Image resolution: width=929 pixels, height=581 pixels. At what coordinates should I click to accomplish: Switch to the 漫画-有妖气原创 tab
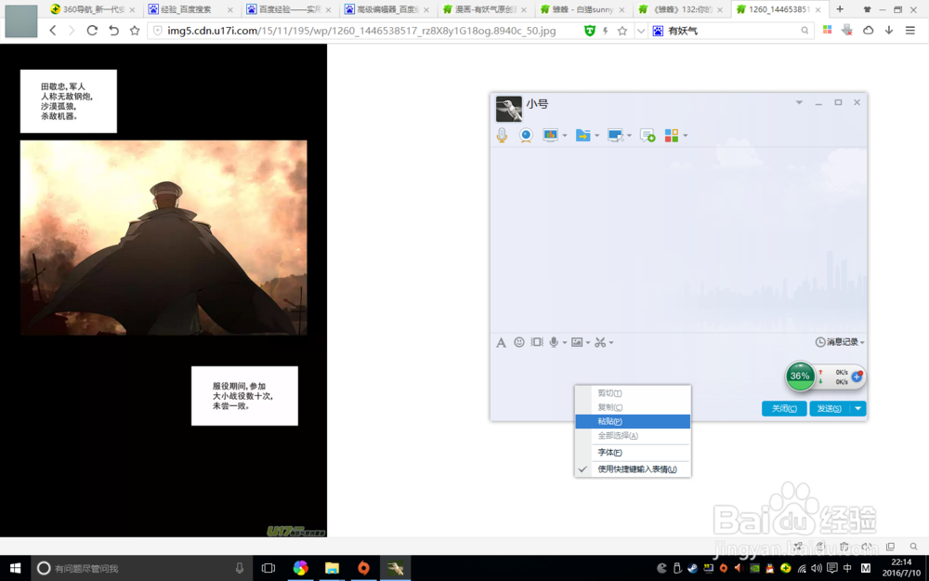coord(485,9)
